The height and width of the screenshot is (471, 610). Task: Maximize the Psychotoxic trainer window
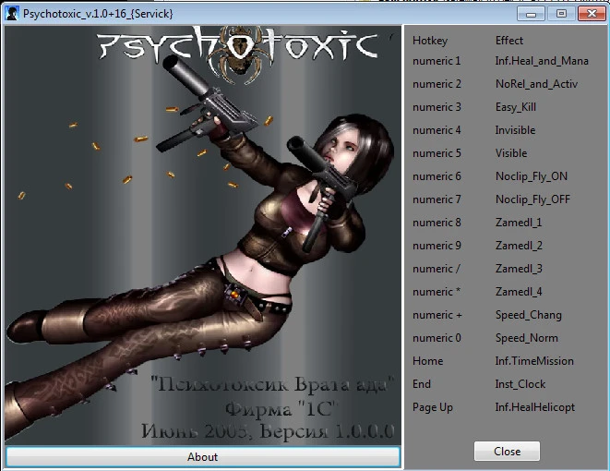(x=561, y=14)
